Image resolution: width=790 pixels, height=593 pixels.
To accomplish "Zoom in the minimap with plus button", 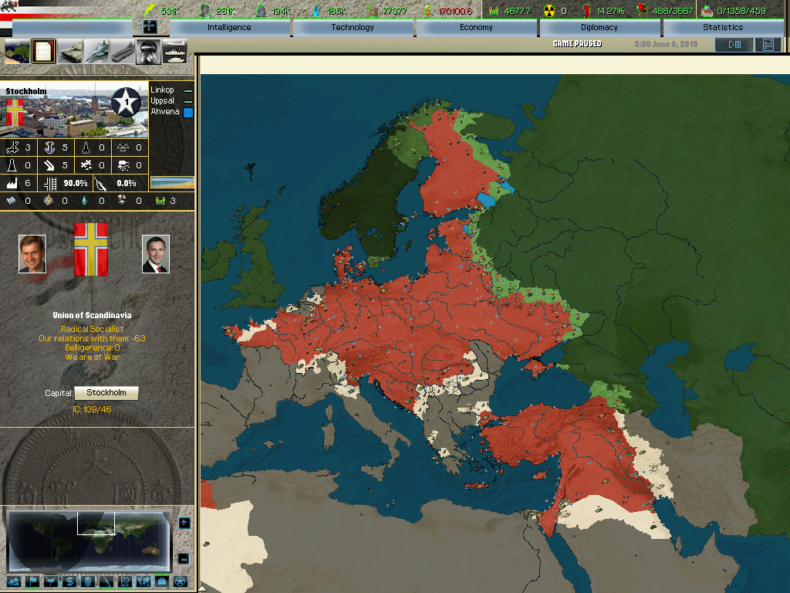I will tap(184, 523).
